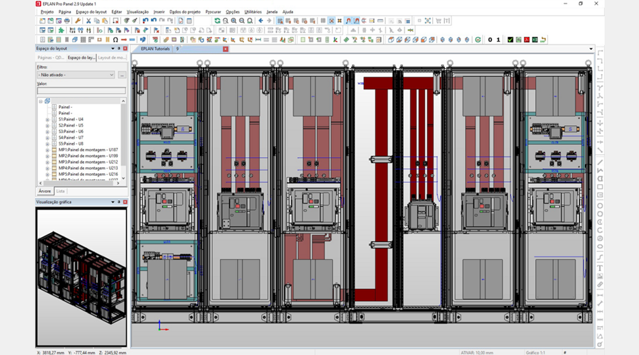Toggle the grid display button

point(323,21)
